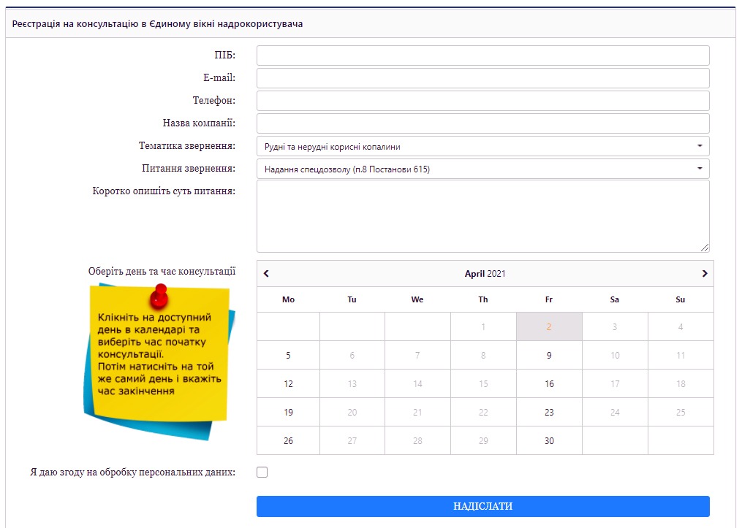Click greyed-out day 14 in the calendar
742x528 pixels.
[417, 384]
